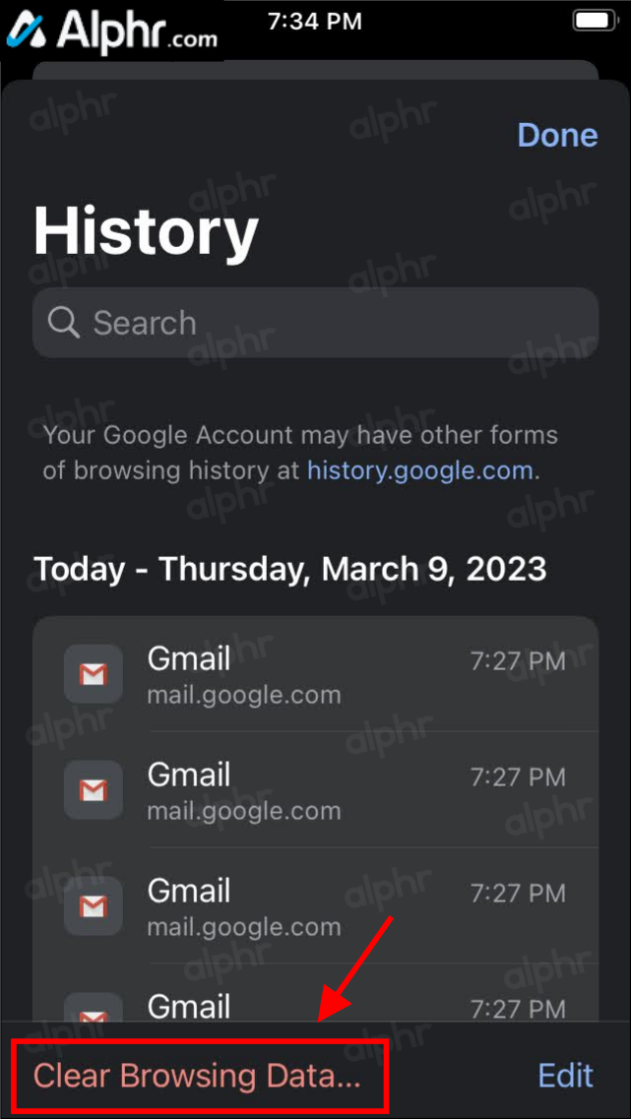The width and height of the screenshot is (631, 1119).
Task: Focus the history Search field
Action: point(315,323)
